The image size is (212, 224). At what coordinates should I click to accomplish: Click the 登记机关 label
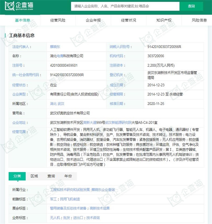116,75
